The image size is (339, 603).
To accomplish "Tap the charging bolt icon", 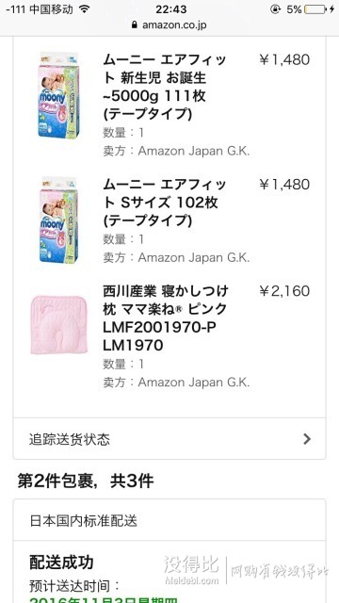I will click(x=331, y=9).
